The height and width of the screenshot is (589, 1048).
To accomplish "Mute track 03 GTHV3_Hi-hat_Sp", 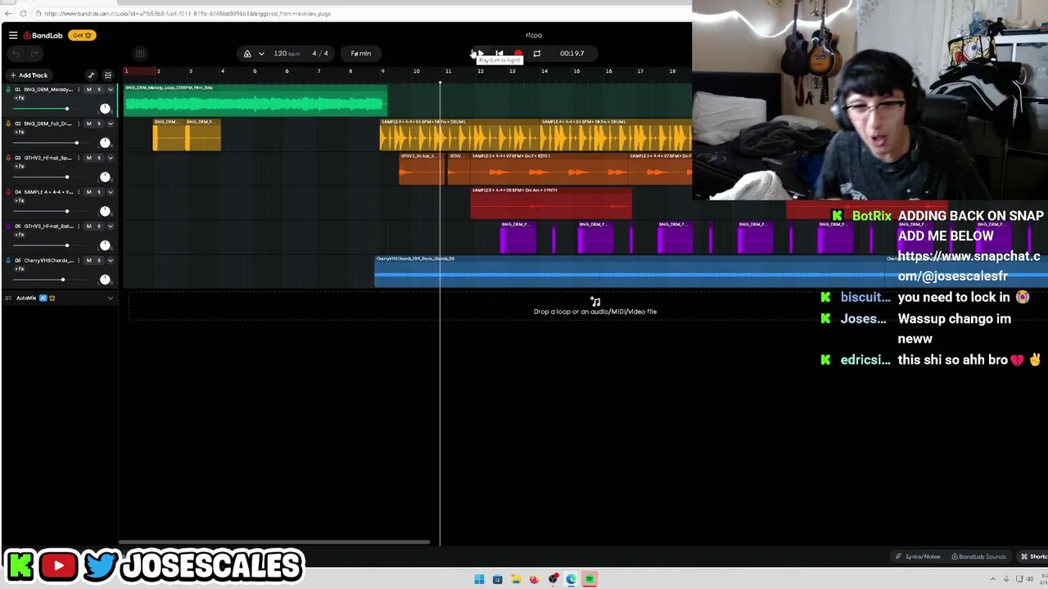I will (88, 158).
